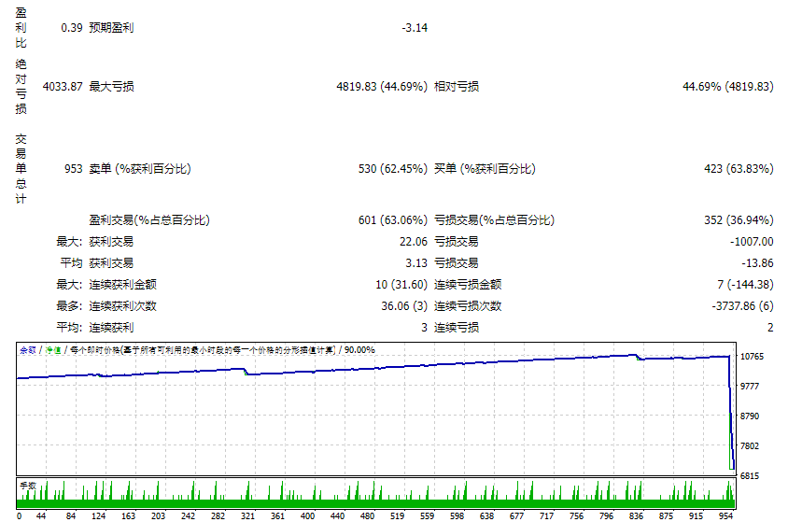Click the 954 marker on the horizontal axis

click(x=725, y=515)
